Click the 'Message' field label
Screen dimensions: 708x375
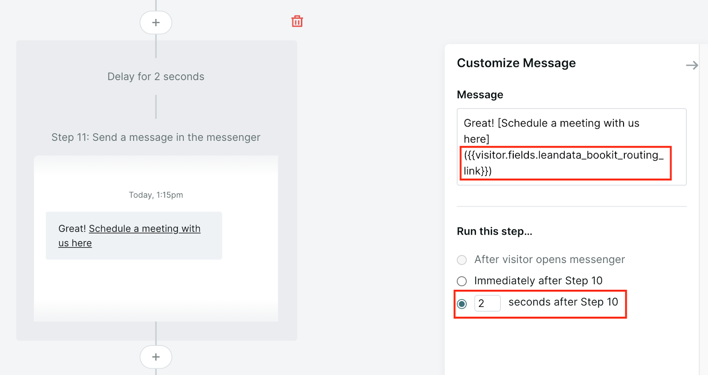coord(480,95)
